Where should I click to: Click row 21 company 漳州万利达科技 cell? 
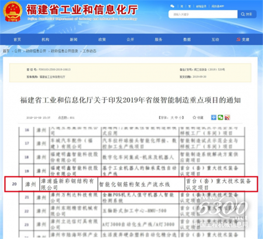[x=76, y=197]
